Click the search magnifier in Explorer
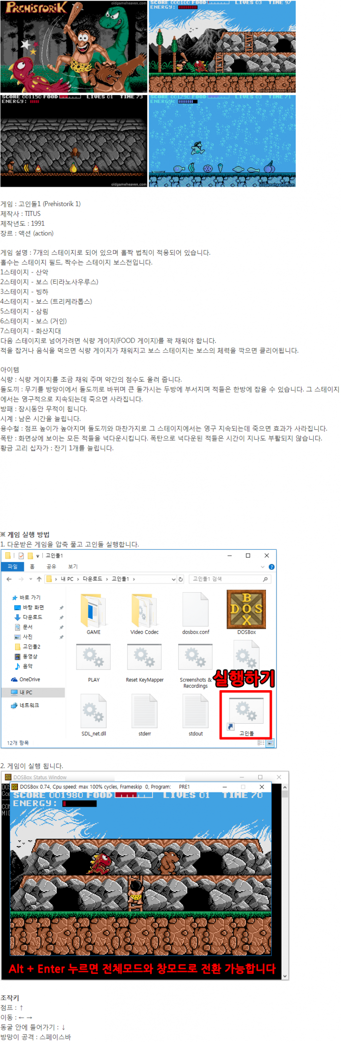The height and width of the screenshot is (1042, 341). click(x=265, y=579)
